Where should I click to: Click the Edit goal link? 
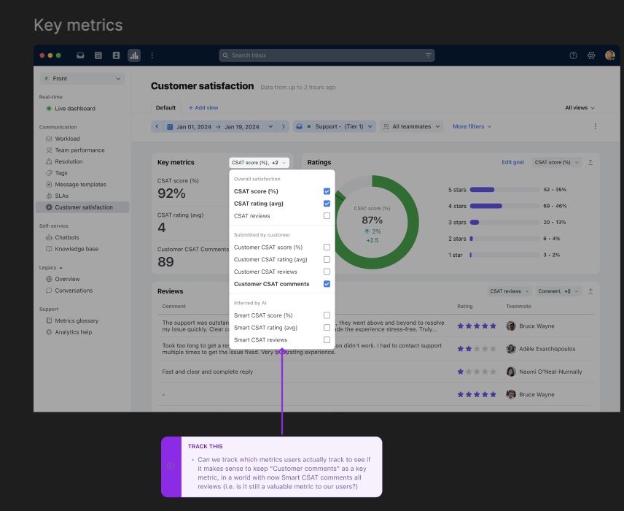[x=512, y=162]
